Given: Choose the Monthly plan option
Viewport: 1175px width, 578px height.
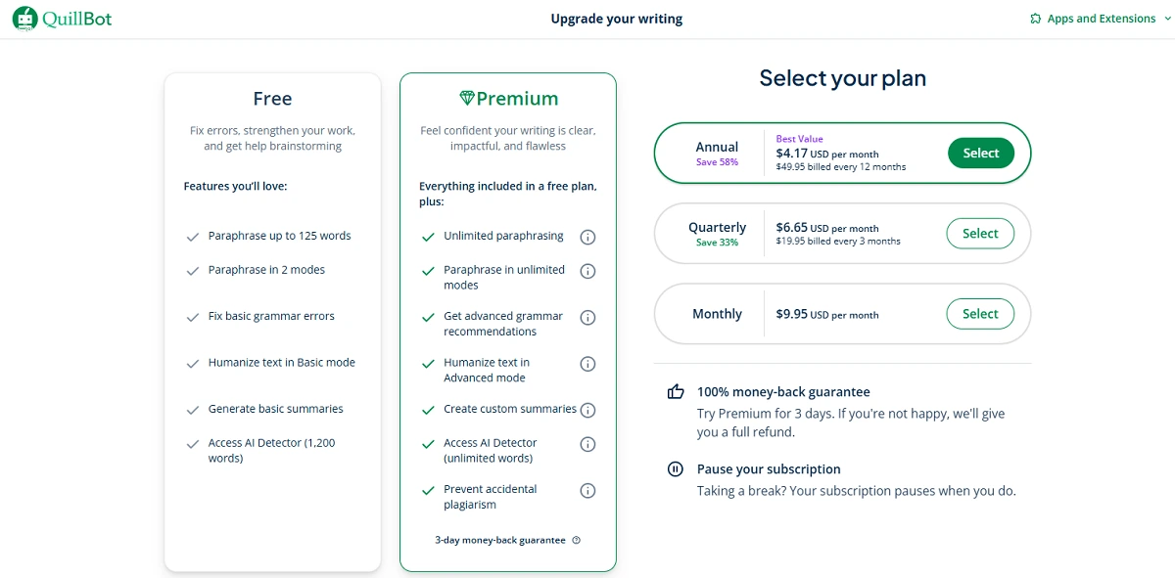Looking at the screenshot, I should tap(842, 314).
